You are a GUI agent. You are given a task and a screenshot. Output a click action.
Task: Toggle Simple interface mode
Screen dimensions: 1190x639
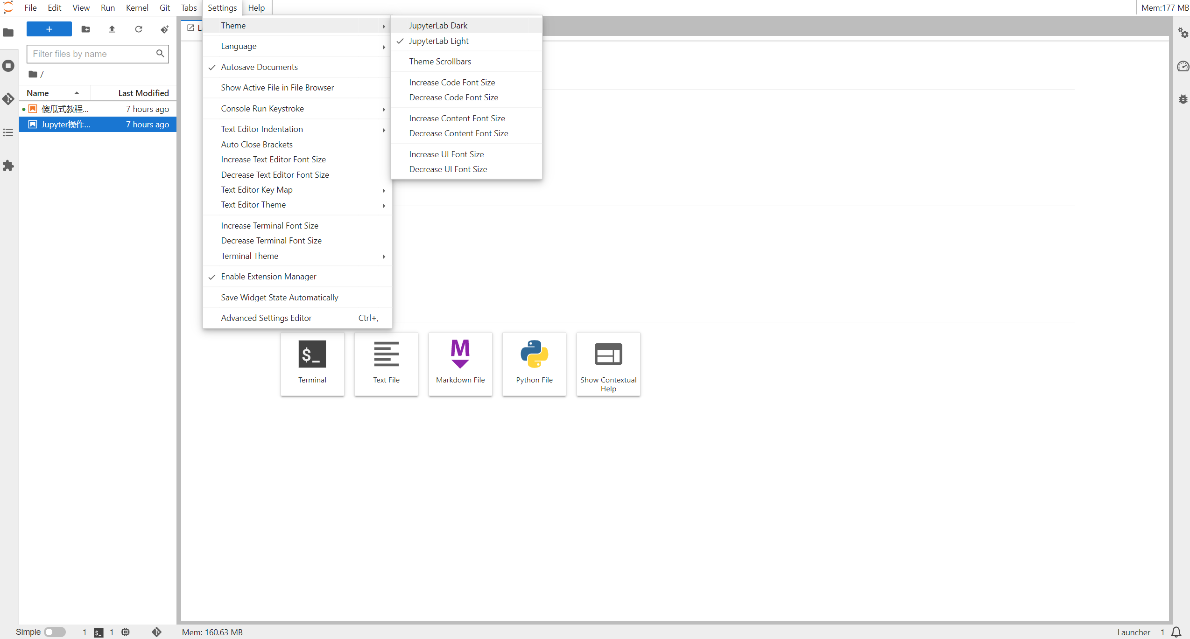click(54, 632)
